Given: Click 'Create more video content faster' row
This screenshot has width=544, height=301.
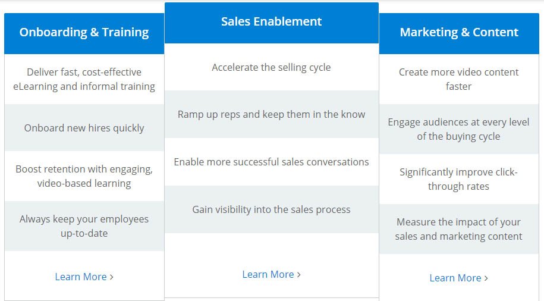Looking at the screenshot, I should (459, 79).
